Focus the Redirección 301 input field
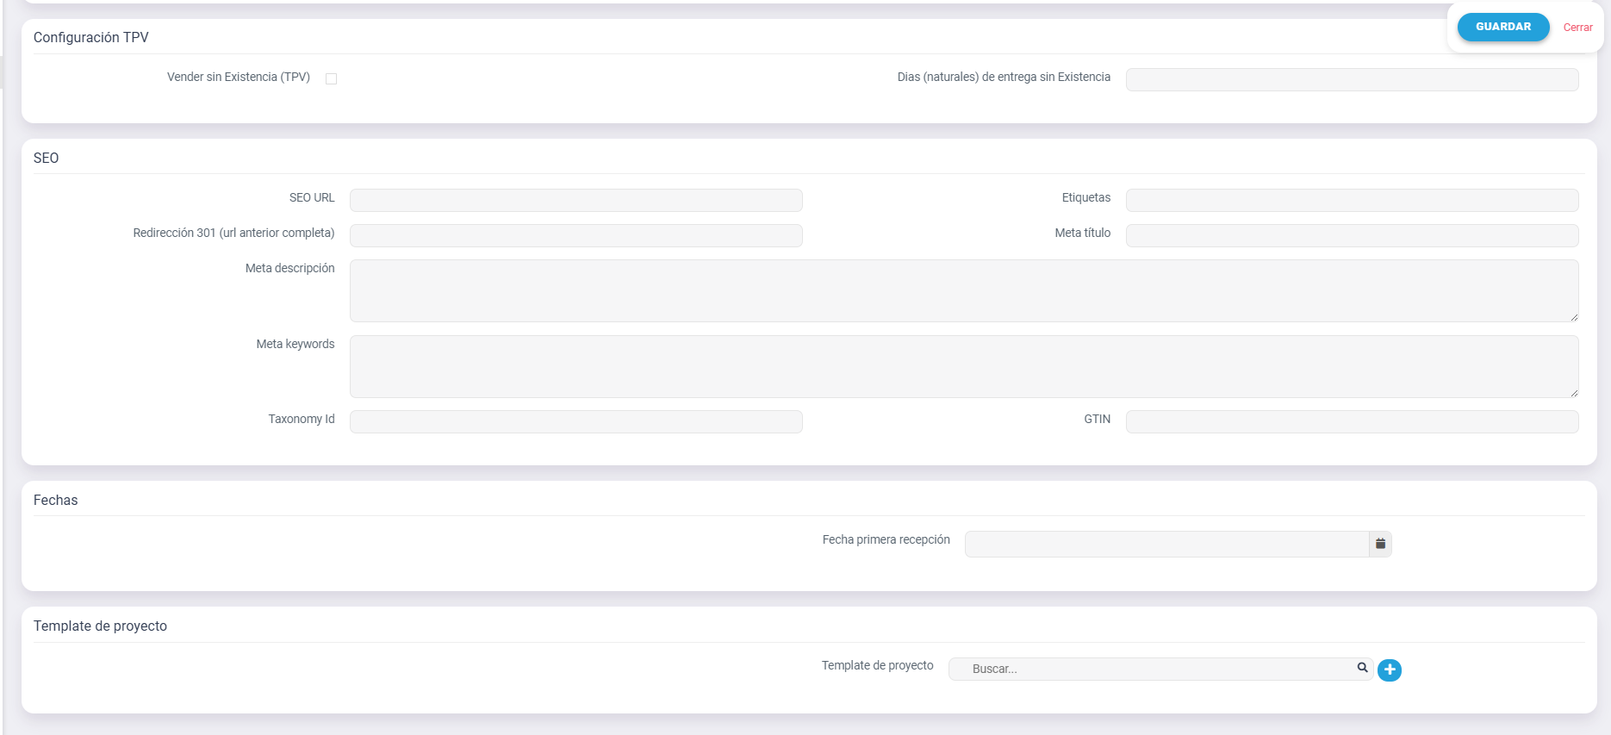1611x735 pixels. (x=575, y=235)
